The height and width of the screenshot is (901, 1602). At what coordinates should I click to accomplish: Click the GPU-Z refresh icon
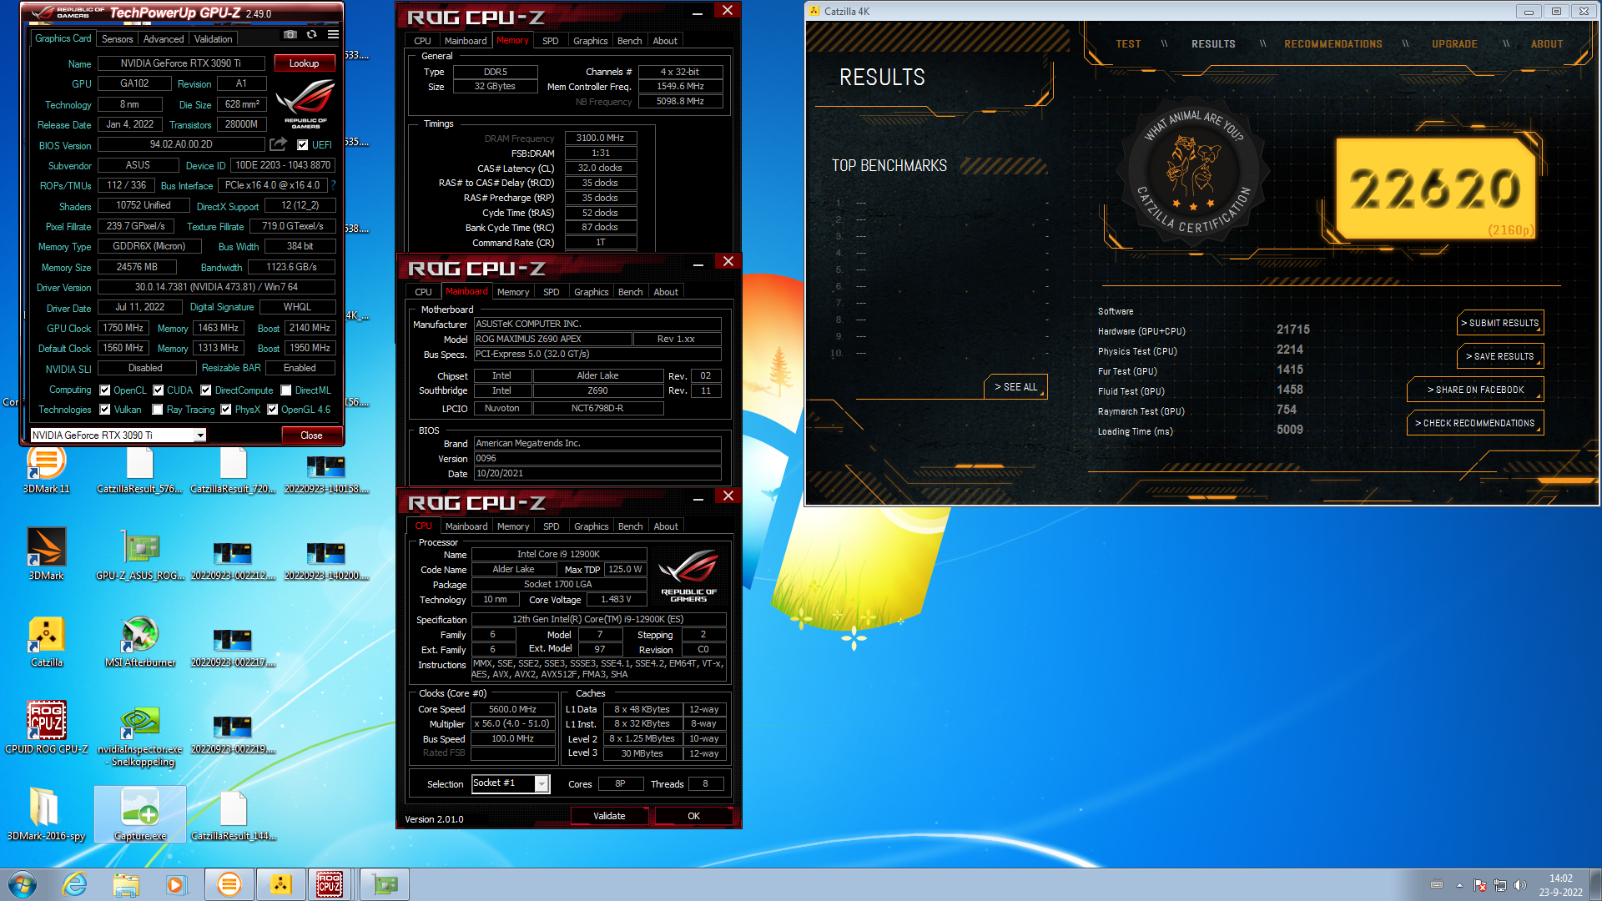point(311,35)
